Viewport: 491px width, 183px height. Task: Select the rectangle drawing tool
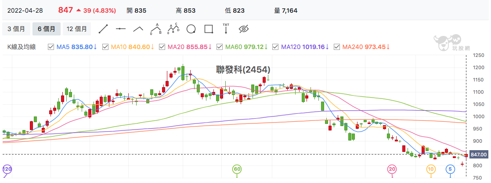point(209,29)
